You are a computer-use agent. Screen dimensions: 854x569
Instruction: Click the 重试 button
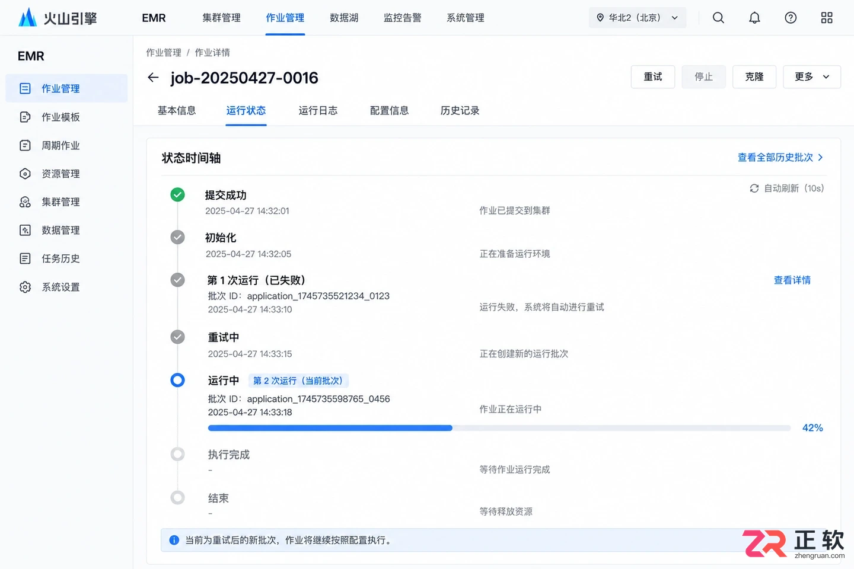tap(653, 77)
